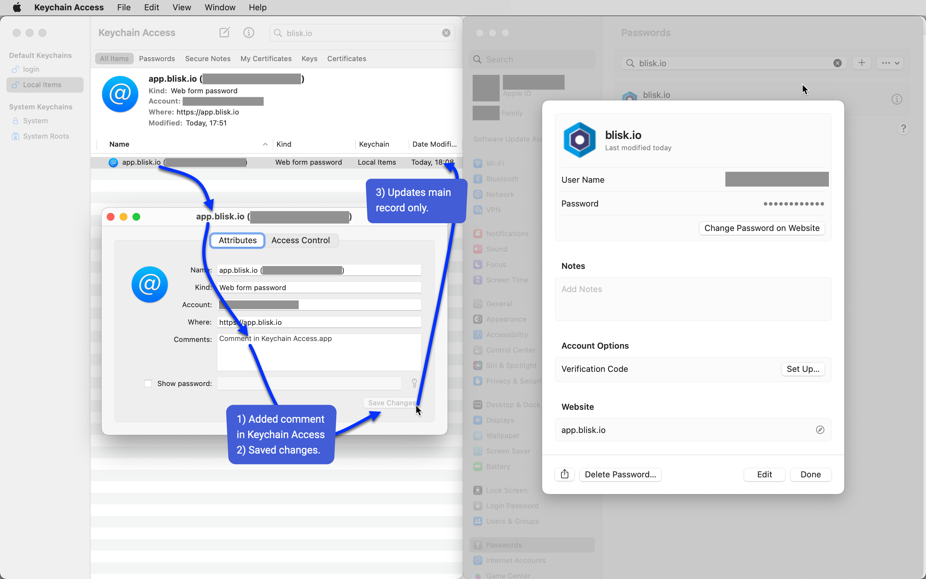The width and height of the screenshot is (926, 579).
Task: Sort by Name column header chevron
Action: point(265,144)
